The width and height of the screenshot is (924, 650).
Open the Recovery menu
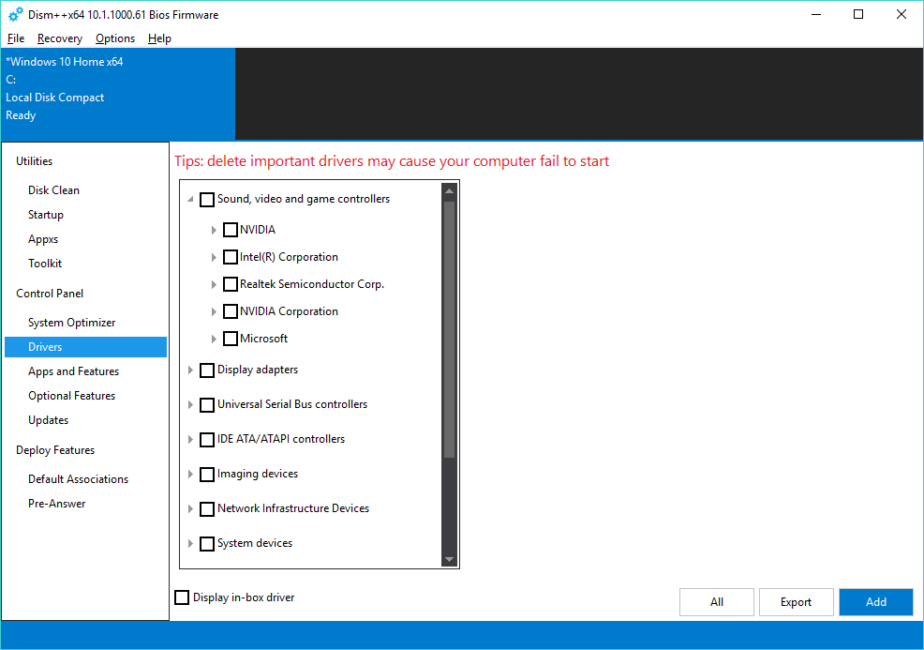coord(60,38)
